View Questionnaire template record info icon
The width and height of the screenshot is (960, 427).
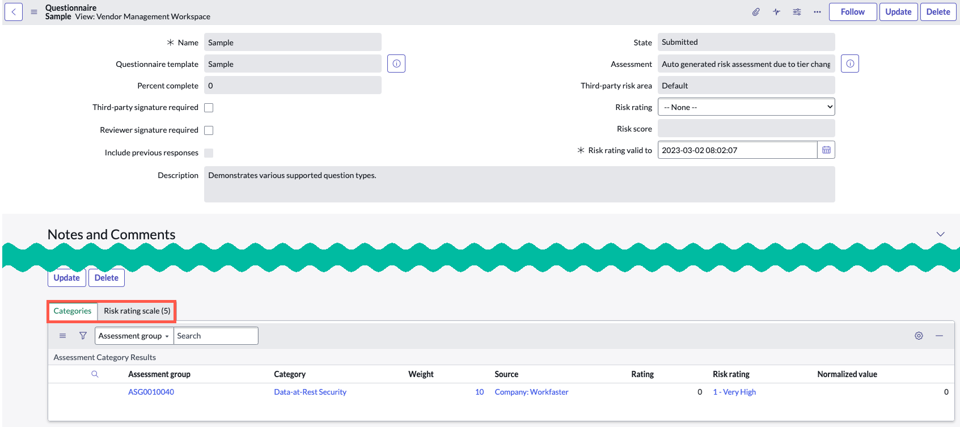point(396,64)
